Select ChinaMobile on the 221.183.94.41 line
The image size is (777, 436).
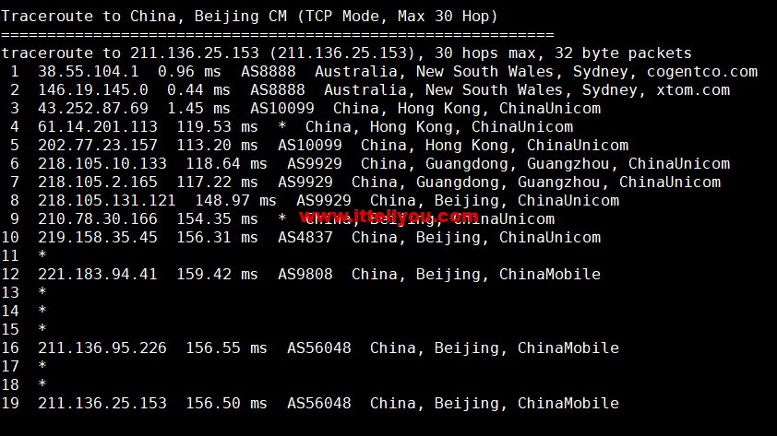coord(550,274)
